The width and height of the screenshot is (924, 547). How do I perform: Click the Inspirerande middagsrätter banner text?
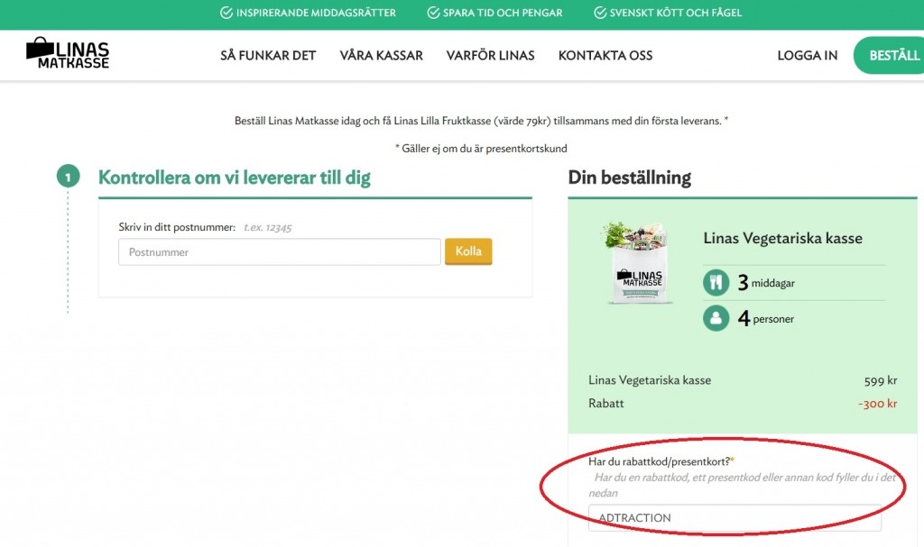(x=316, y=13)
